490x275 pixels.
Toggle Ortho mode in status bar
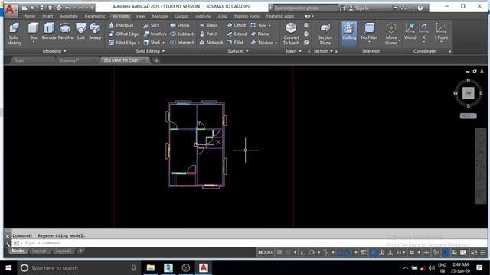click(303, 253)
